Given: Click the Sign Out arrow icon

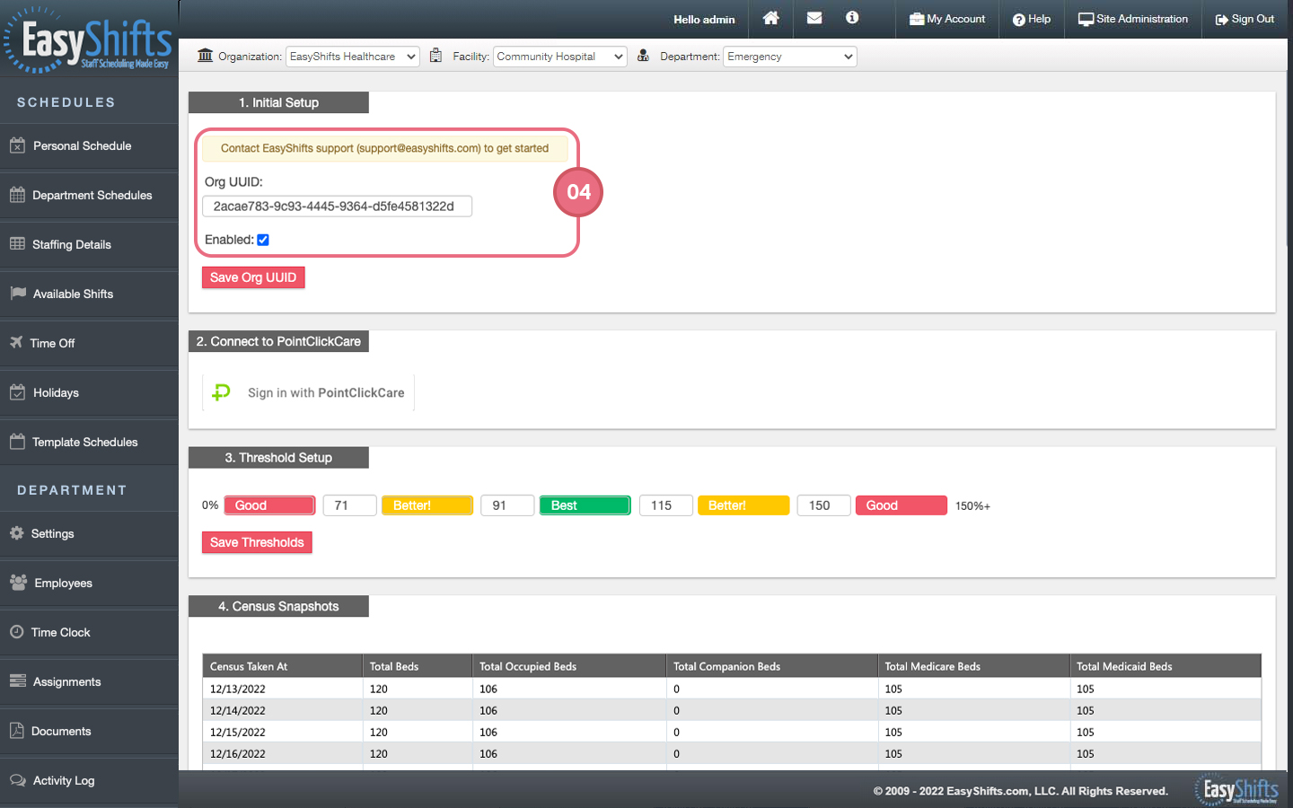Looking at the screenshot, I should click(x=1222, y=20).
